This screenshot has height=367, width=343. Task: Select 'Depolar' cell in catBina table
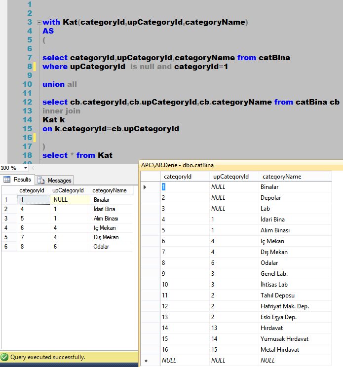click(x=295, y=198)
